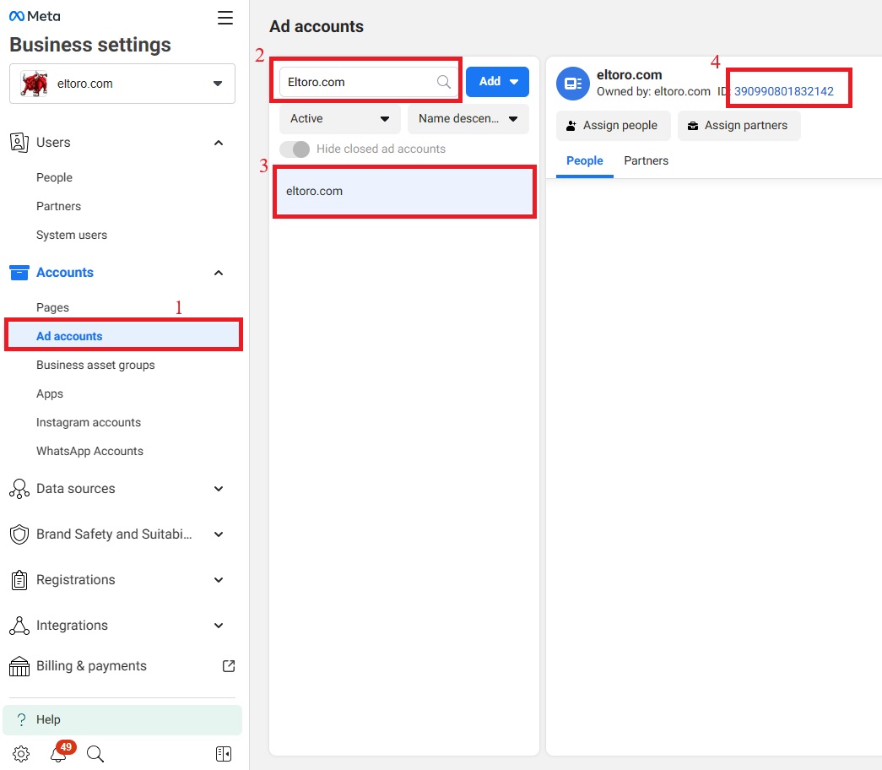Image resolution: width=882 pixels, height=770 pixels.
Task: Click the Users section icon
Action: click(19, 143)
